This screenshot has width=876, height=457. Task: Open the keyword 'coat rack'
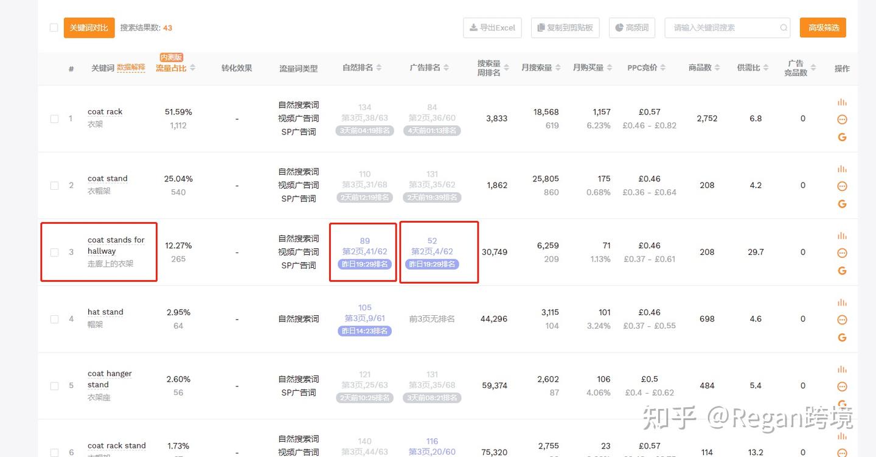coord(105,112)
